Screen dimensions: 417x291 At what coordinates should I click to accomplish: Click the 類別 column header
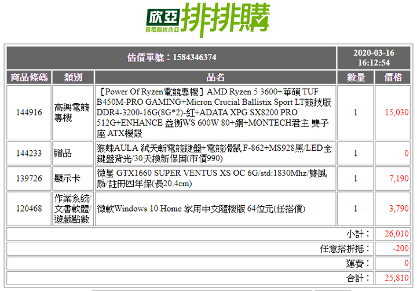click(73, 78)
